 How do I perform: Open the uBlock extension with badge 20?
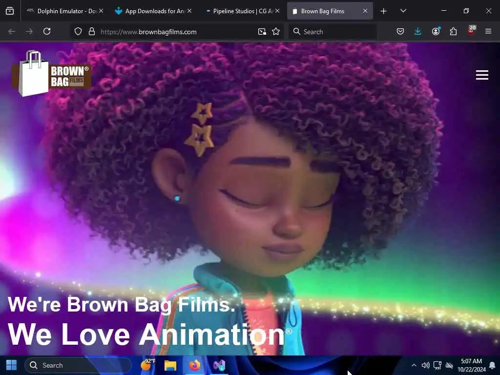pyautogui.click(x=471, y=31)
